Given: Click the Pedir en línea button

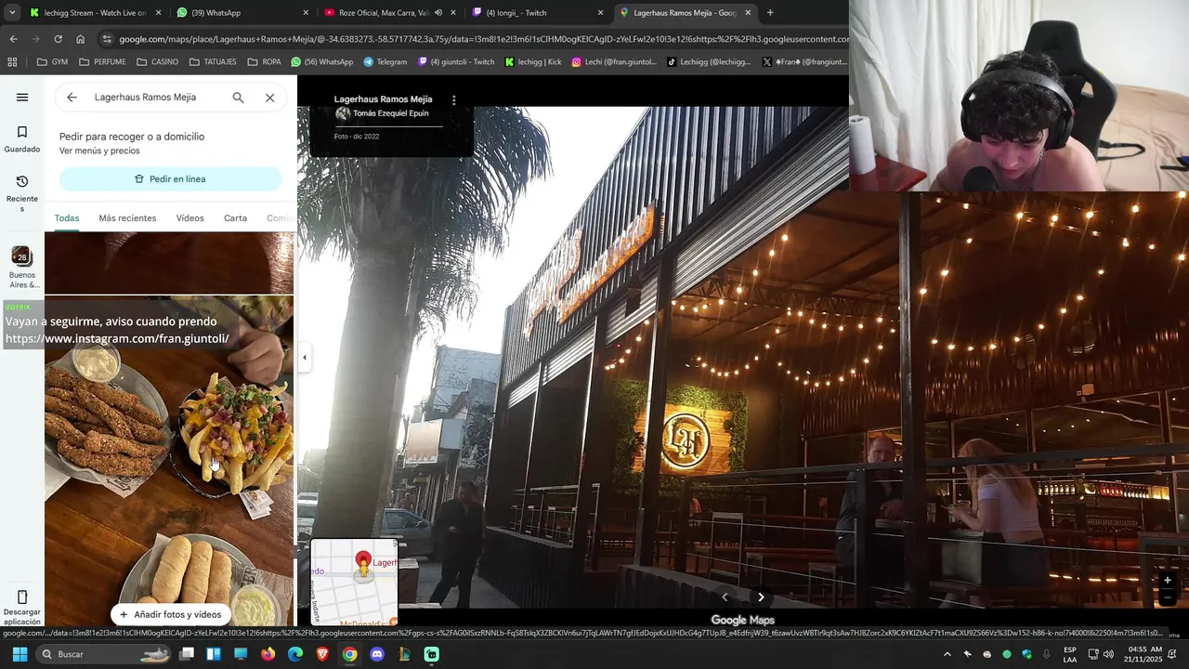Looking at the screenshot, I should (171, 179).
